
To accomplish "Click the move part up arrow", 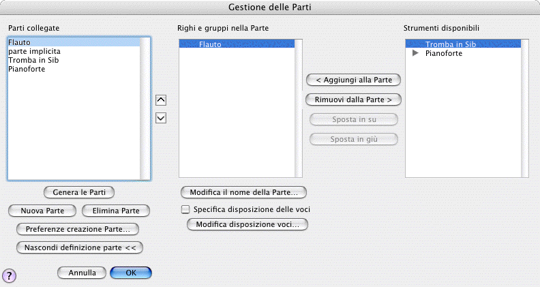I will pyautogui.click(x=162, y=100).
